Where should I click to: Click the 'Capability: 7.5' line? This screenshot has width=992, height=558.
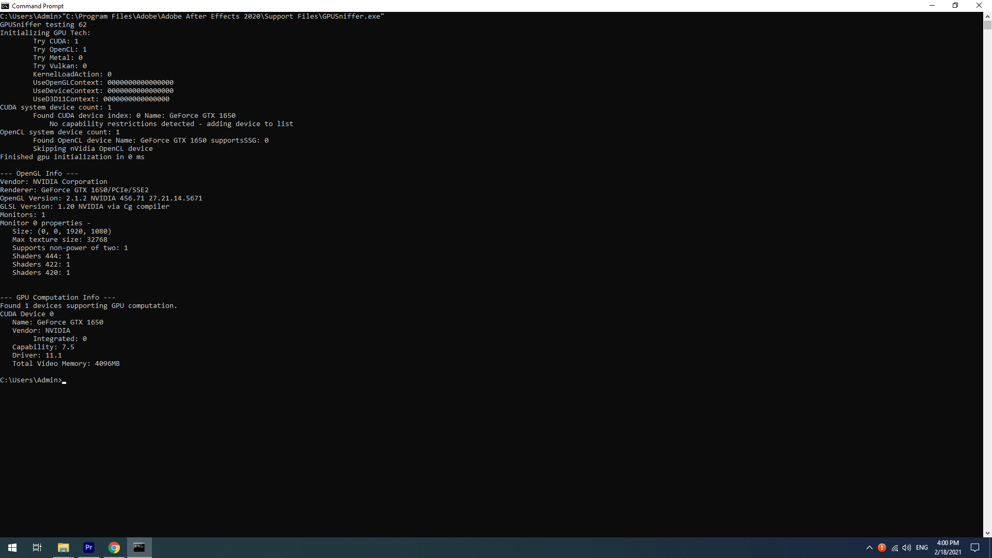point(43,347)
